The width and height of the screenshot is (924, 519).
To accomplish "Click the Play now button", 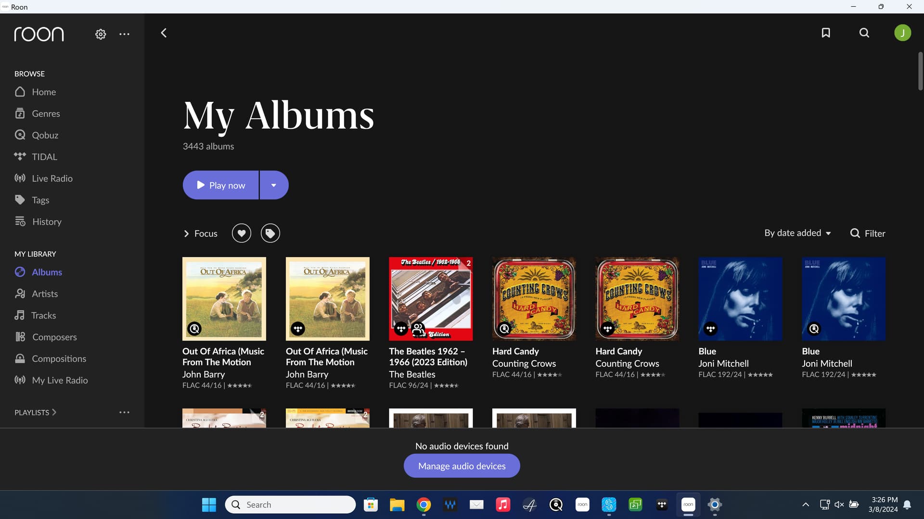I will 221,185.
